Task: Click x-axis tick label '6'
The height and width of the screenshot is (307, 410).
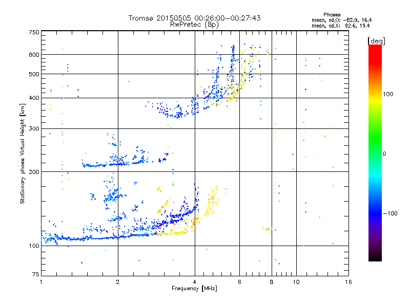Action: click(239, 282)
